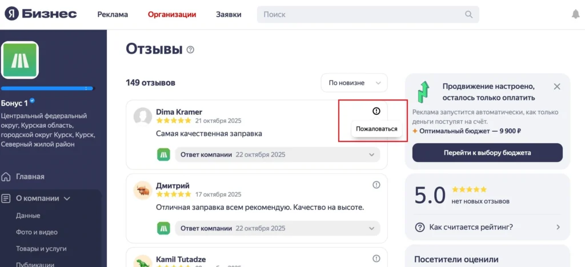
Task: Click the report icon on Dima Kramer's review
Action: coord(376,111)
